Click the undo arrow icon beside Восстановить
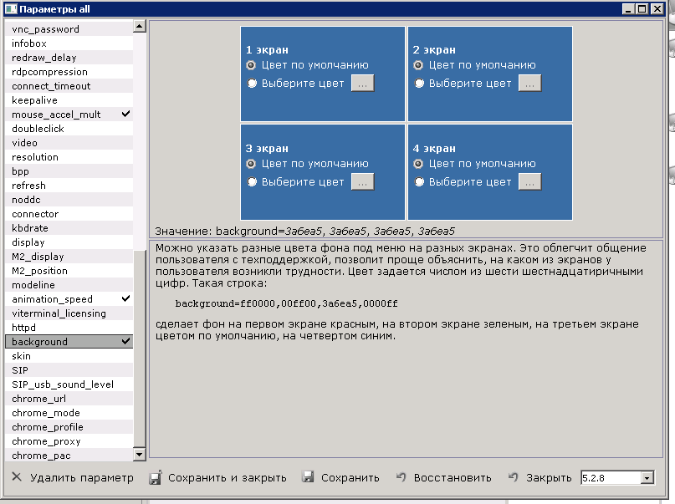This screenshot has width=675, height=504. 401,477
